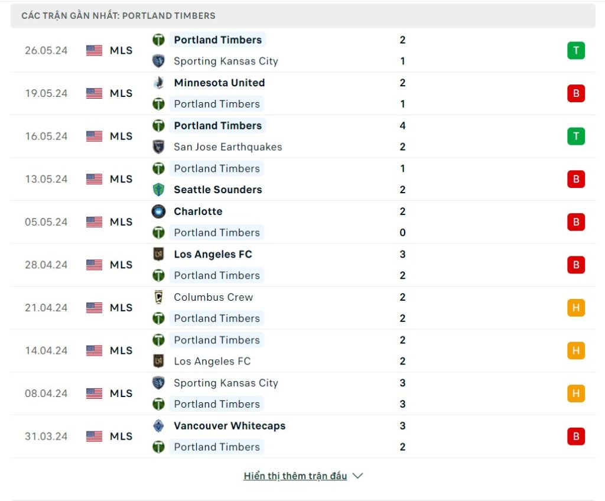Image resolution: width=605 pixels, height=501 pixels.
Task: Click the red B result badge on 19.05.24
Action: [x=575, y=93]
